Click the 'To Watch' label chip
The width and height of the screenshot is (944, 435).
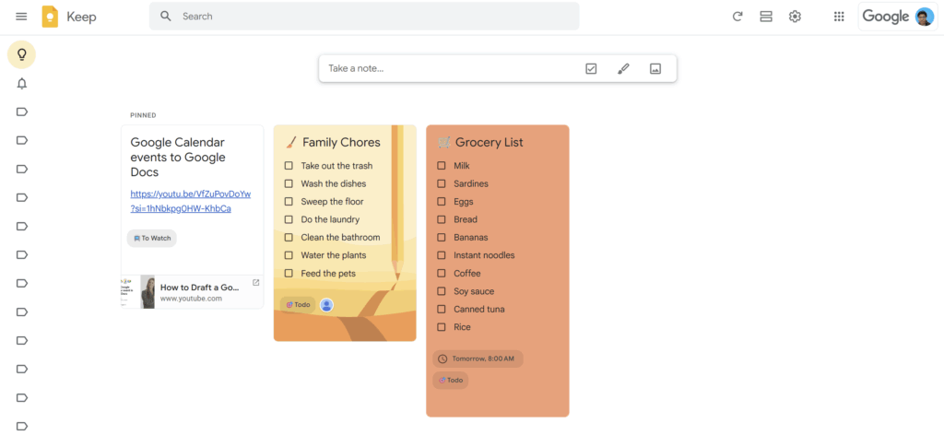point(152,239)
